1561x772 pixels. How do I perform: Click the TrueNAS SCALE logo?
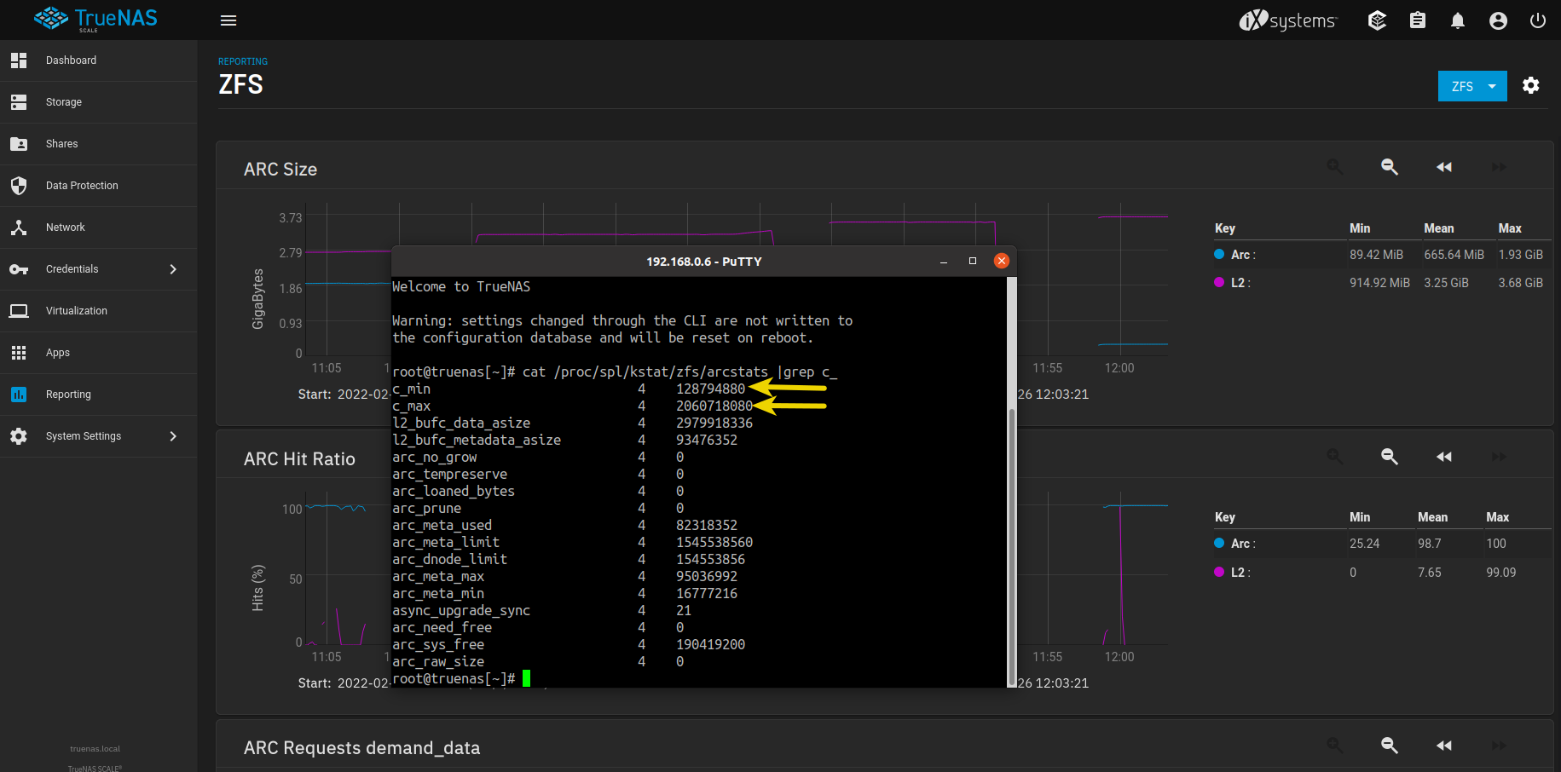(95, 20)
